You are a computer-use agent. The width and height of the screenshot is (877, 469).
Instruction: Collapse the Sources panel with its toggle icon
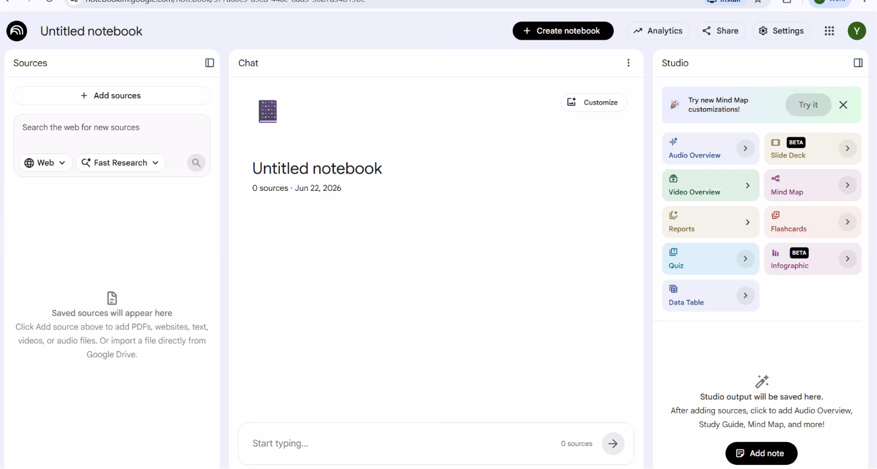click(x=210, y=63)
